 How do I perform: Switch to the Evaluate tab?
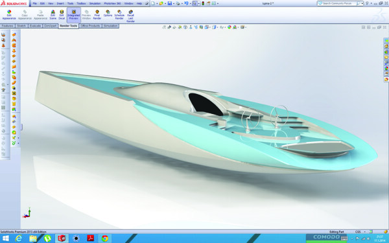coord(35,26)
